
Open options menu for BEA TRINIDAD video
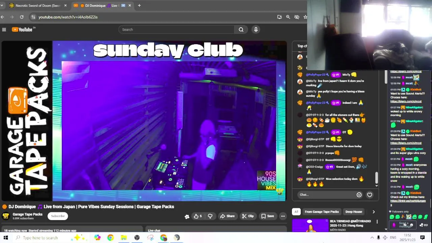[377, 221]
